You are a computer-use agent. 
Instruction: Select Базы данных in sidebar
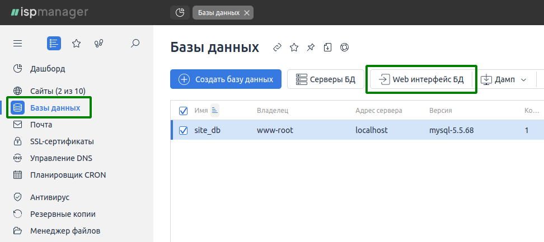(x=55, y=108)
